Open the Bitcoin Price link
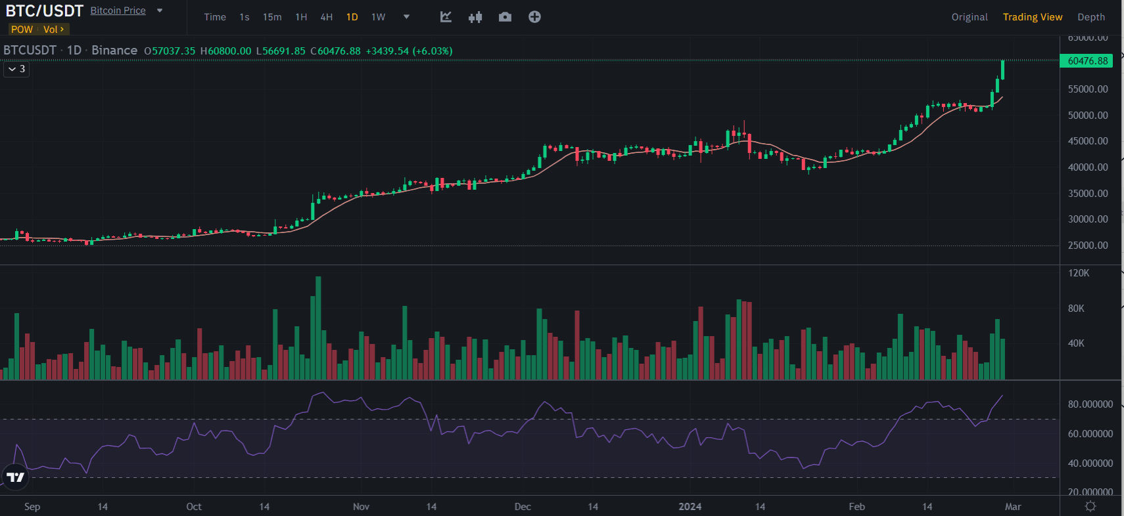 point(118,11)
